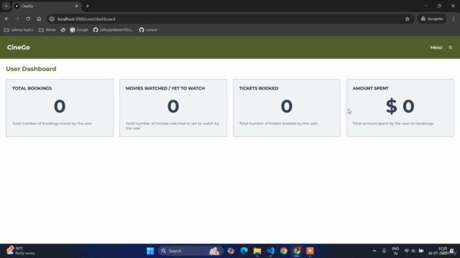Click the User Dashboard heading
Image resolution: width=460 pixels, height=258 pixels.
point(31,69)
